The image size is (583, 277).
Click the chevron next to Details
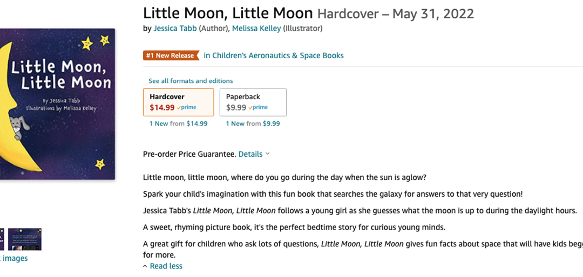pos(267,154)
